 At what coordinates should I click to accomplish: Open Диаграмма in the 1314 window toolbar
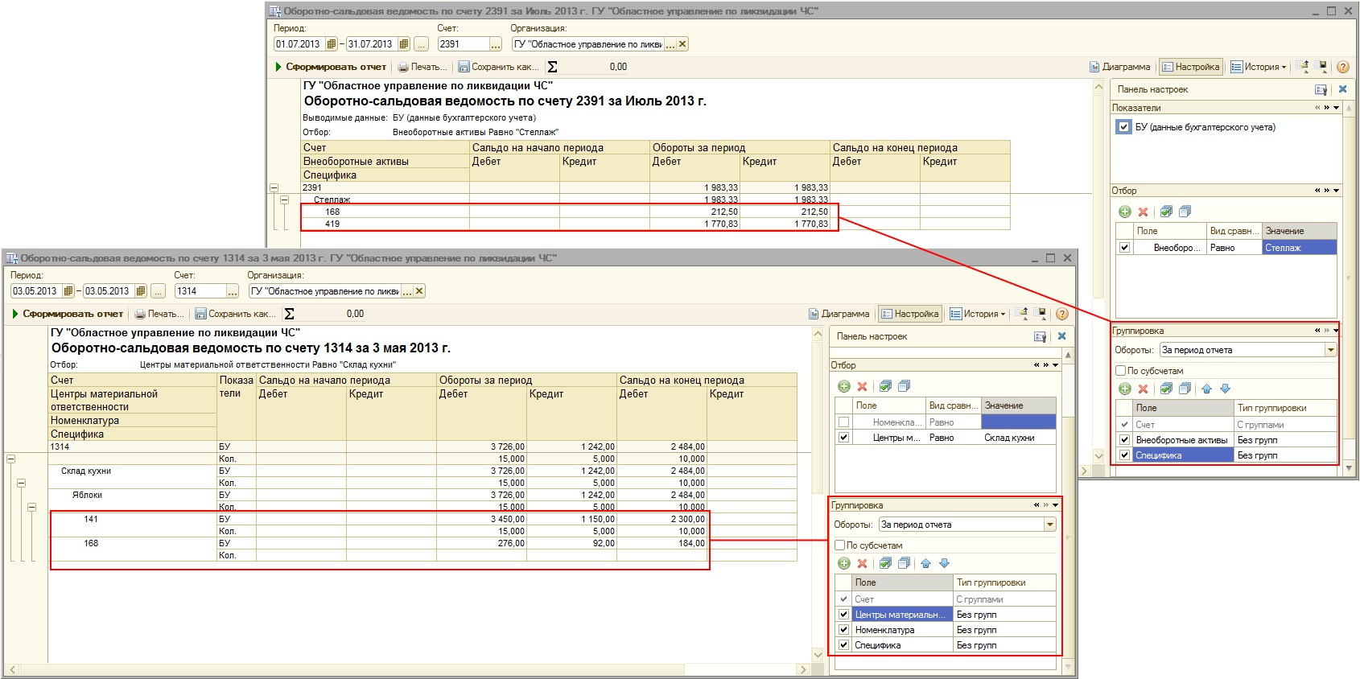(839, 314)
